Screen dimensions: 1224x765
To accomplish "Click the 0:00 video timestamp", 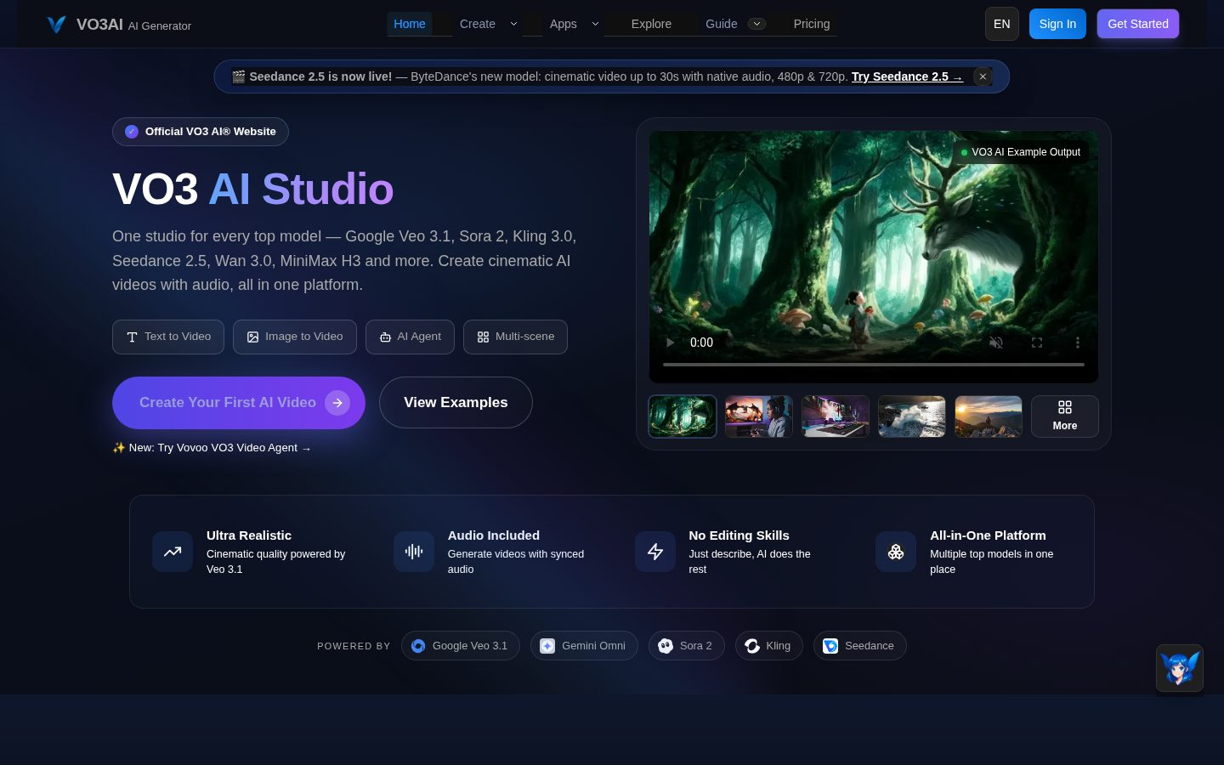I will tap(701, 343).
